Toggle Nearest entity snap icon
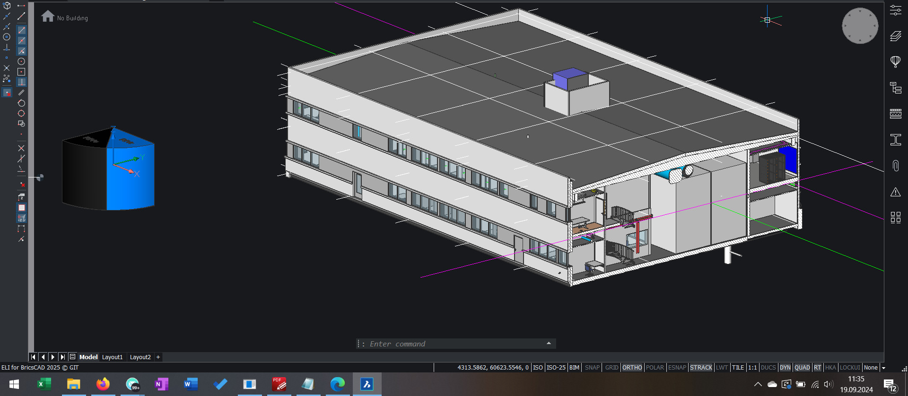This screenshot has width=908, height=396. [21, 51]
